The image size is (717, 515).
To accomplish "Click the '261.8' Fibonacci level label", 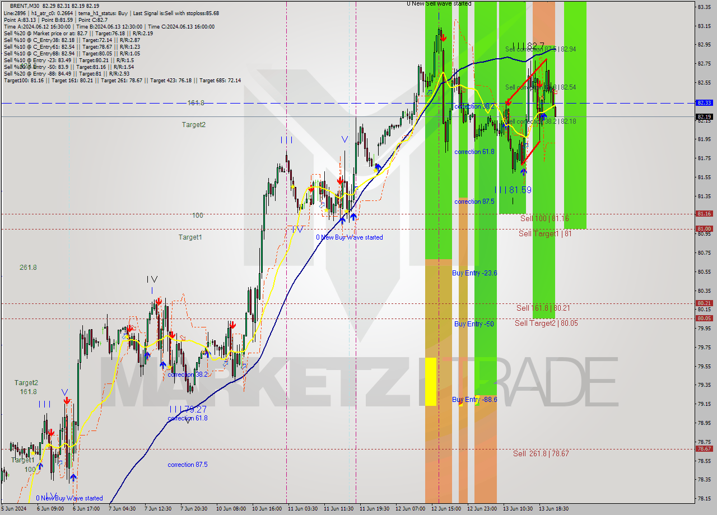I will pyautogui.click(x=28, y=268).
